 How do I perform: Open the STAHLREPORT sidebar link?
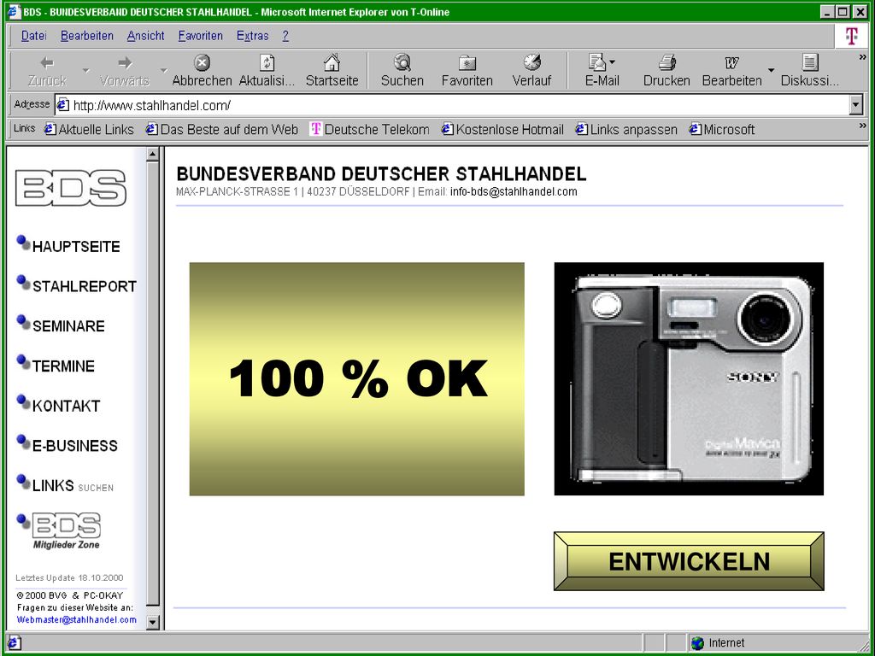click(x=85, y=286)
